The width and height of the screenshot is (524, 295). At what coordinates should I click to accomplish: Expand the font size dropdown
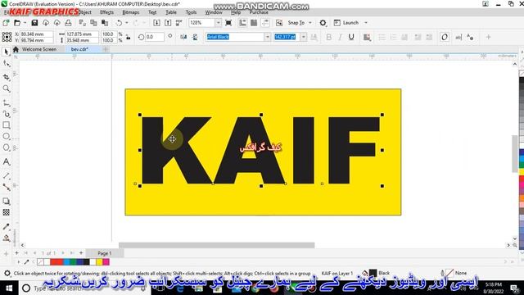(x=304, y=37)
